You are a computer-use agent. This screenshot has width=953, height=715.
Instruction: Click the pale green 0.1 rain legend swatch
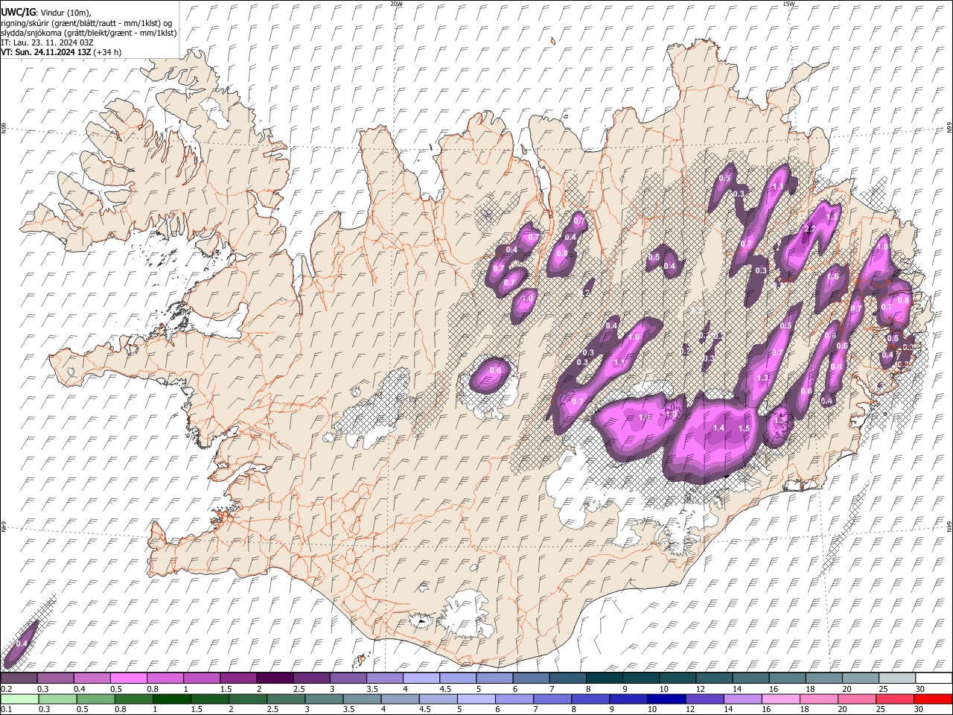pos(19,699)
